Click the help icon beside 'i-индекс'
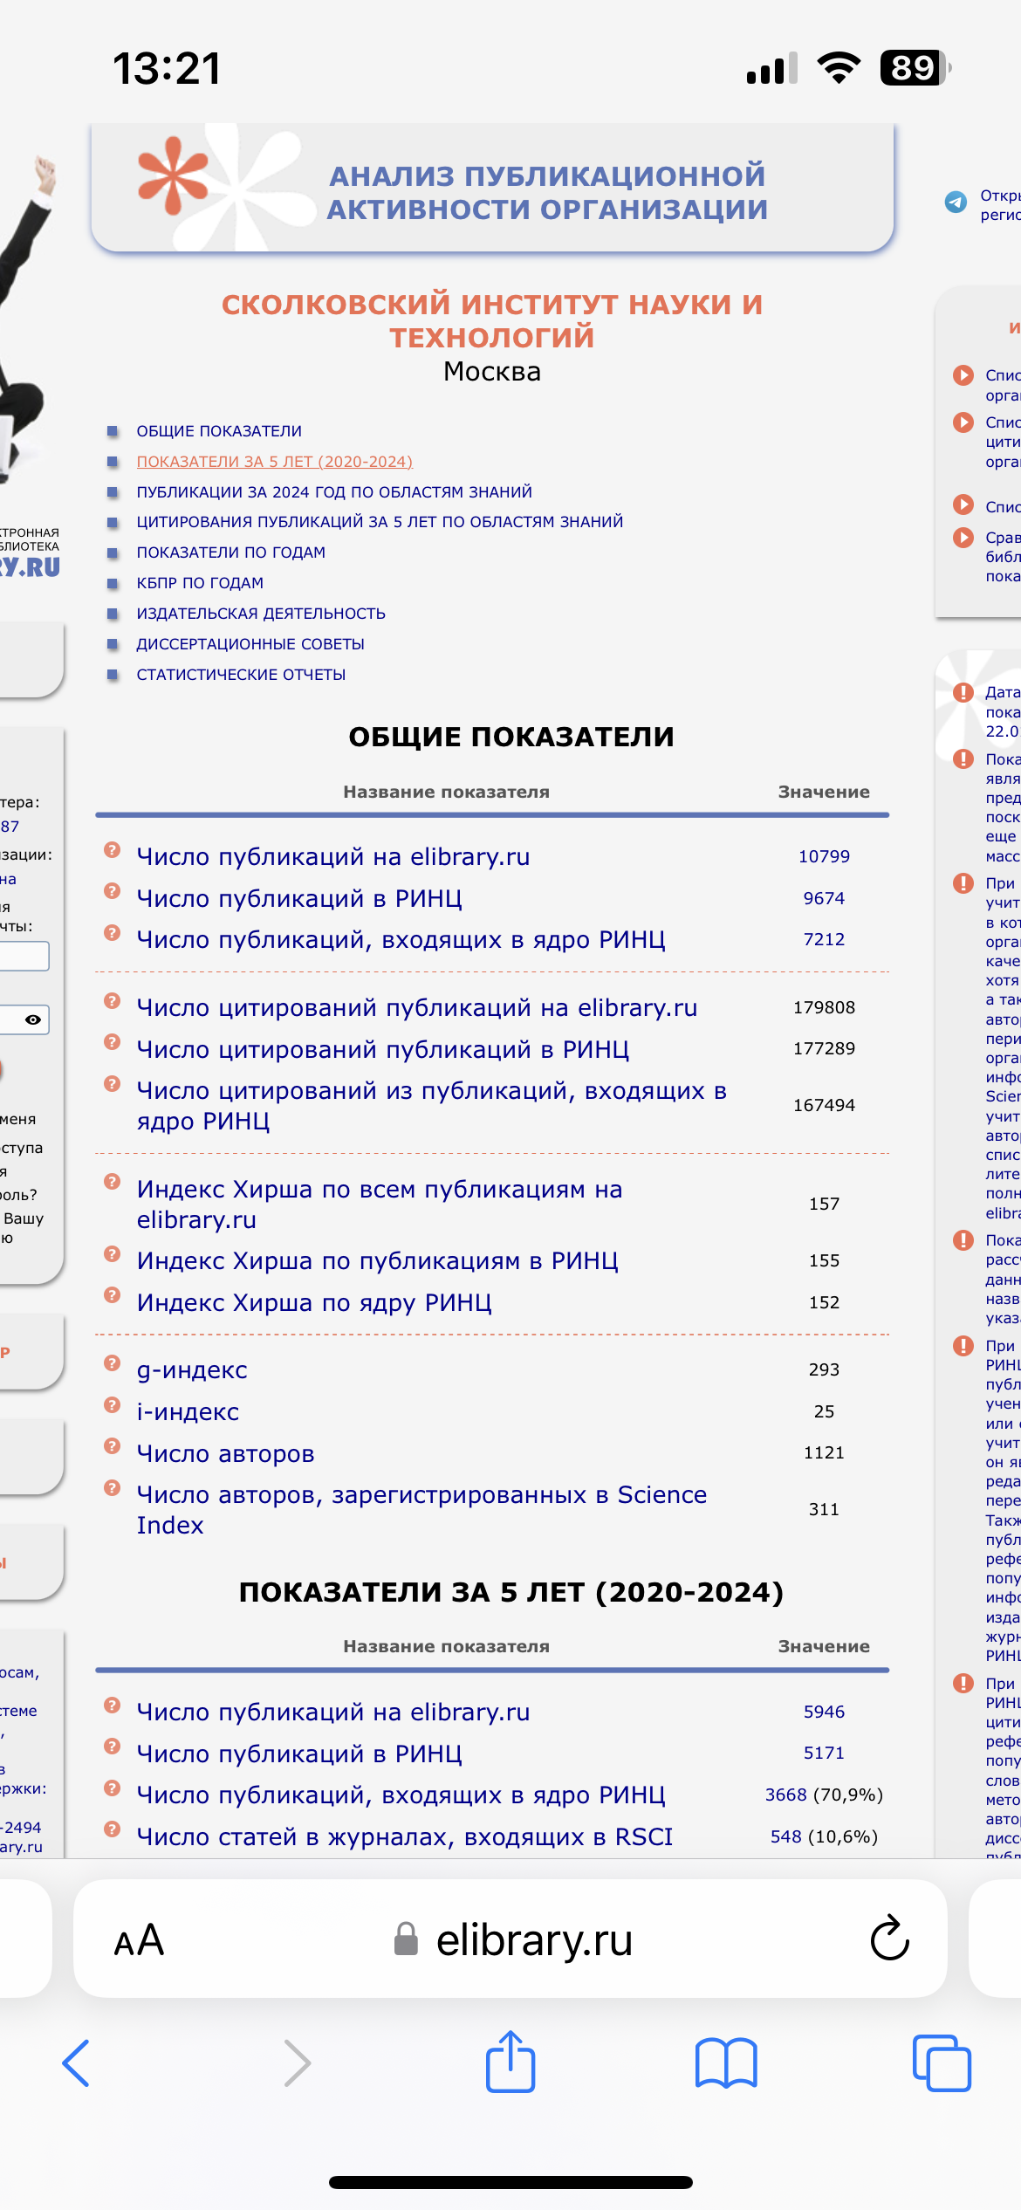The width and height of the screenshot is (1021, 2210). tap(112, 1404)
